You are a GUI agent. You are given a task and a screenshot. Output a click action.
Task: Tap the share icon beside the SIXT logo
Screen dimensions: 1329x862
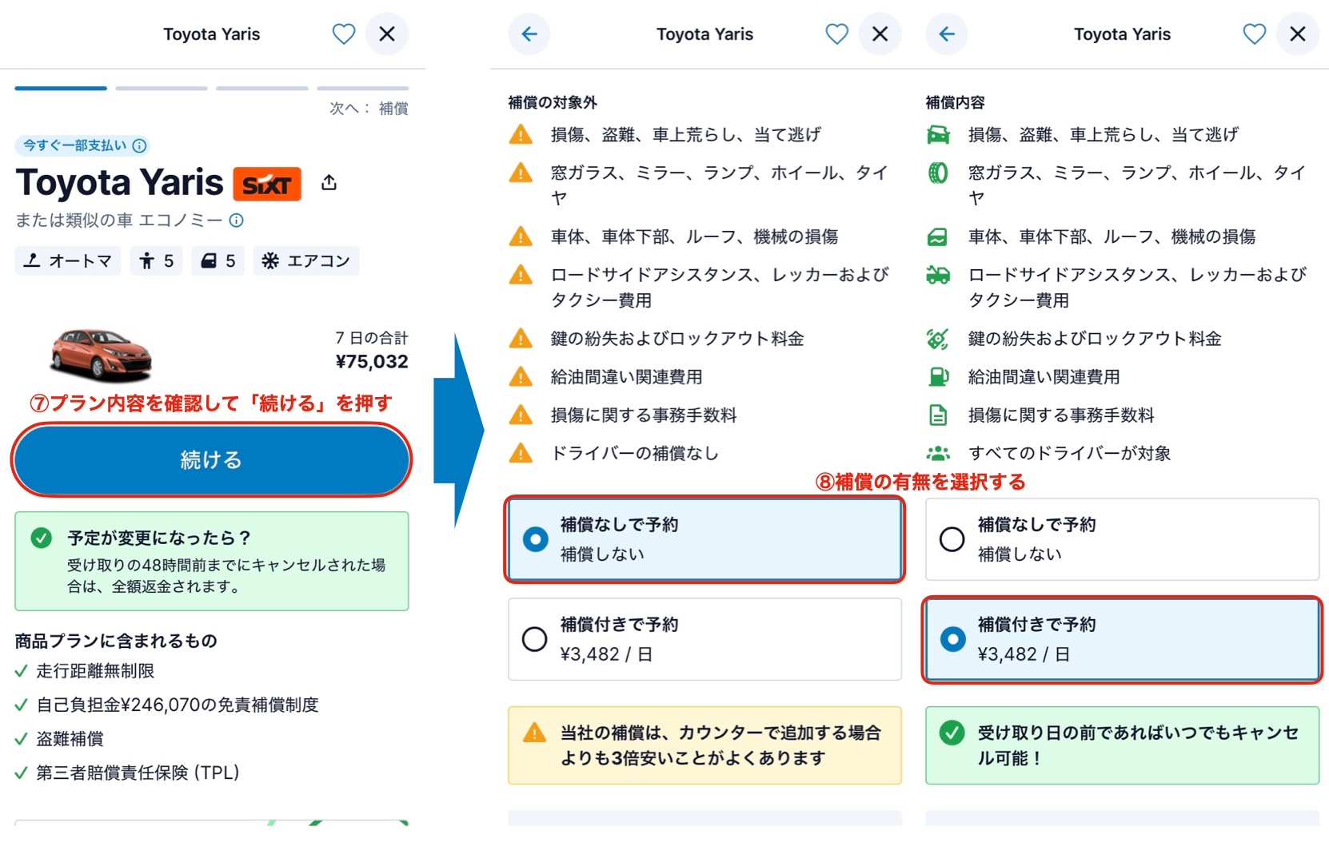coord(329,183)
